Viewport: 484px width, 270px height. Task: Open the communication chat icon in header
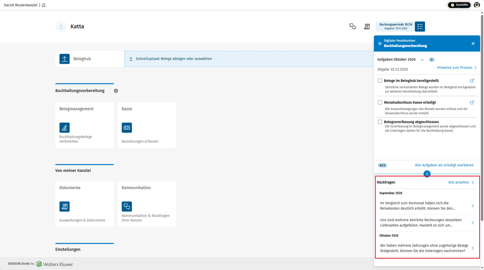(352, 26)
